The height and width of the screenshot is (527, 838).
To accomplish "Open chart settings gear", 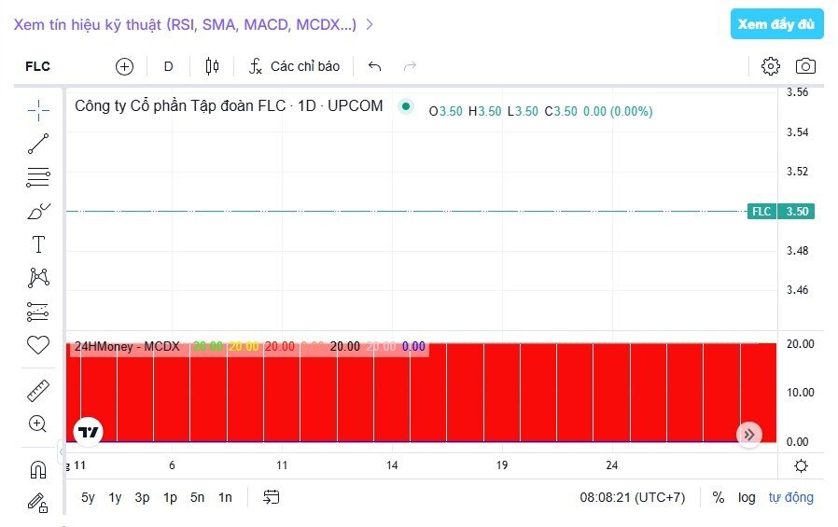I will pos(771,66).
